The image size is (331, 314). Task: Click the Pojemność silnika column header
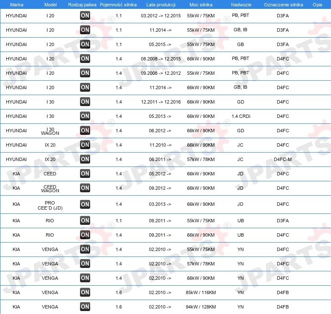118,5
